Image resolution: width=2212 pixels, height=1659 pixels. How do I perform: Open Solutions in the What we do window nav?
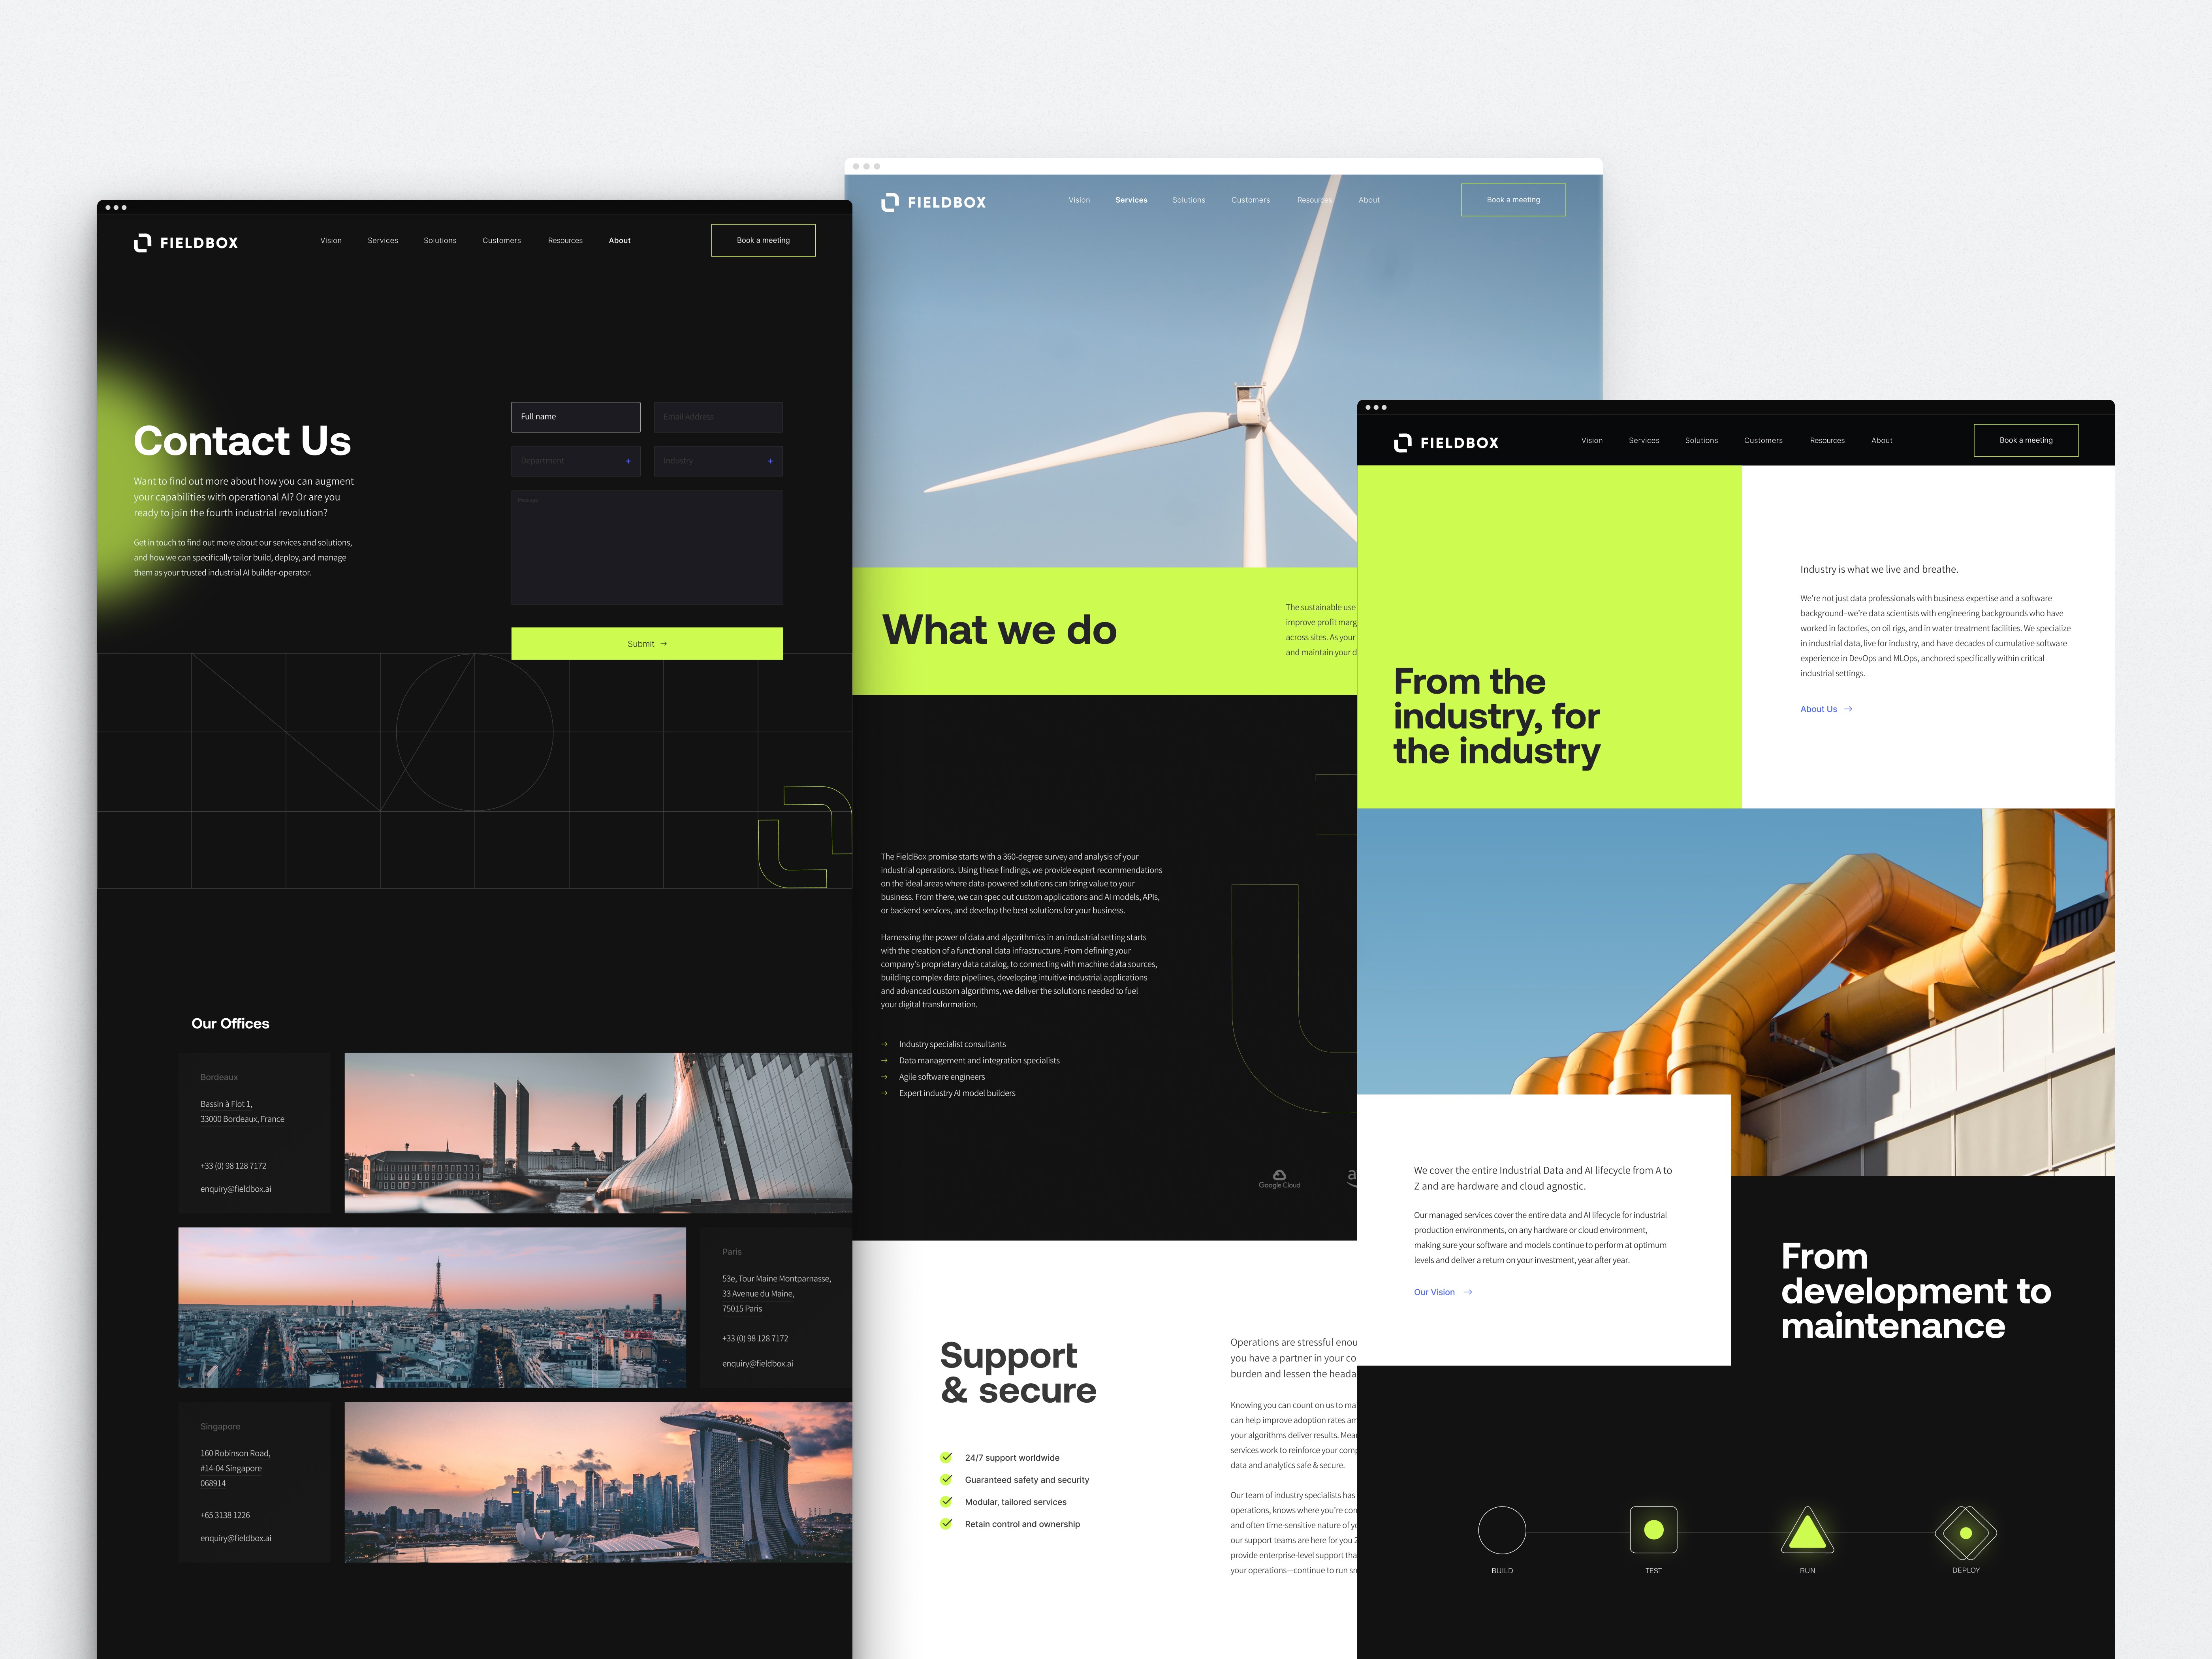(1189, 200)
